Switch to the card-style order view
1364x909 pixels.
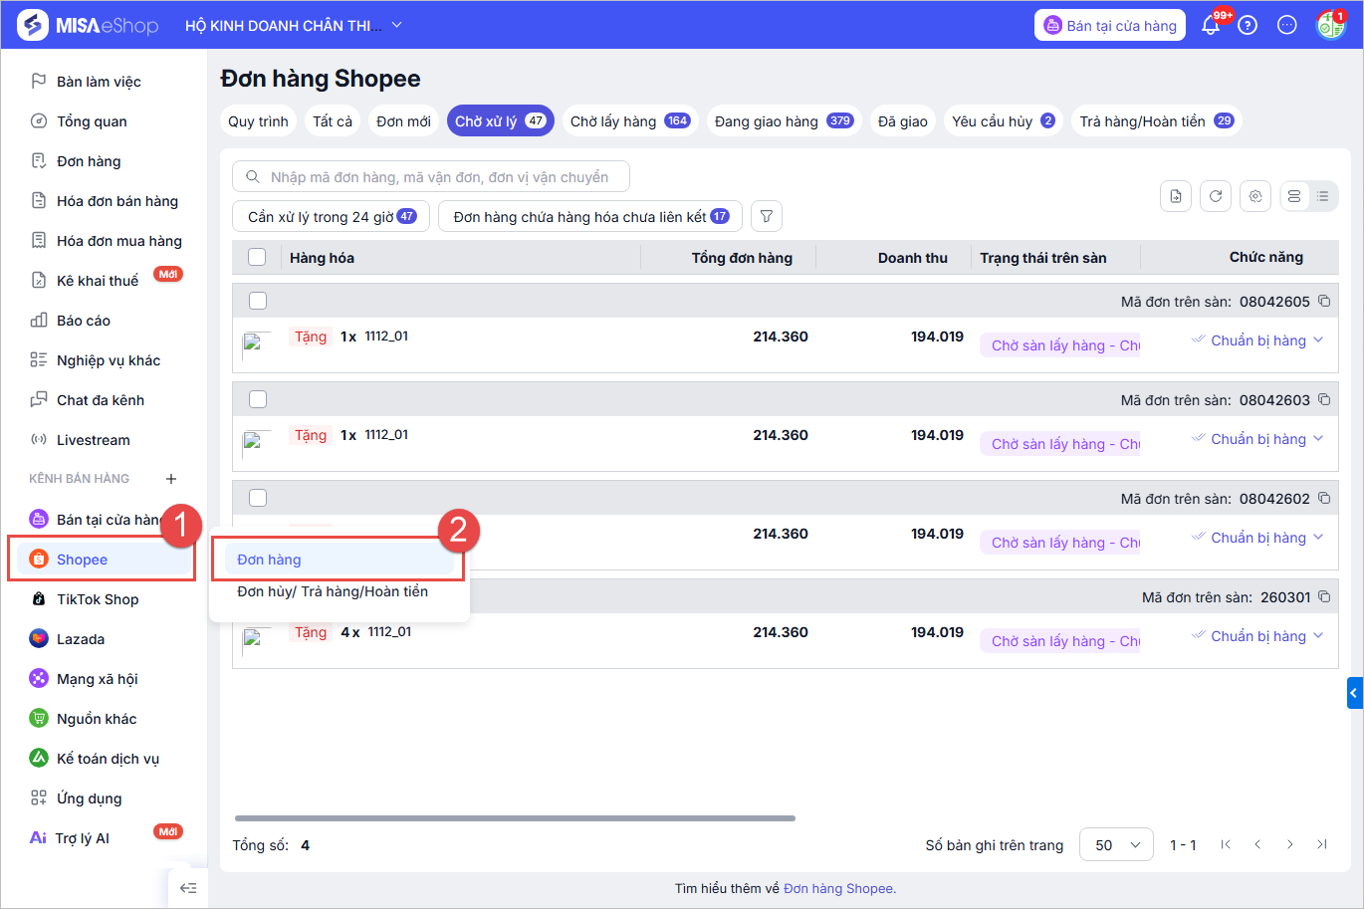1294,196
